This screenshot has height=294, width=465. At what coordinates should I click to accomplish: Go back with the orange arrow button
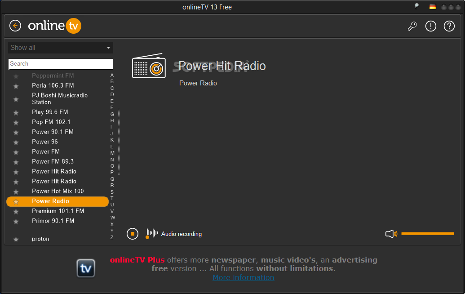coord(15,26)
